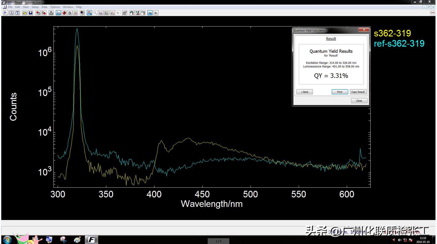437x244 pixels.
Task: Open the file folder toolbar icon
Action: (x=25, y=13)
